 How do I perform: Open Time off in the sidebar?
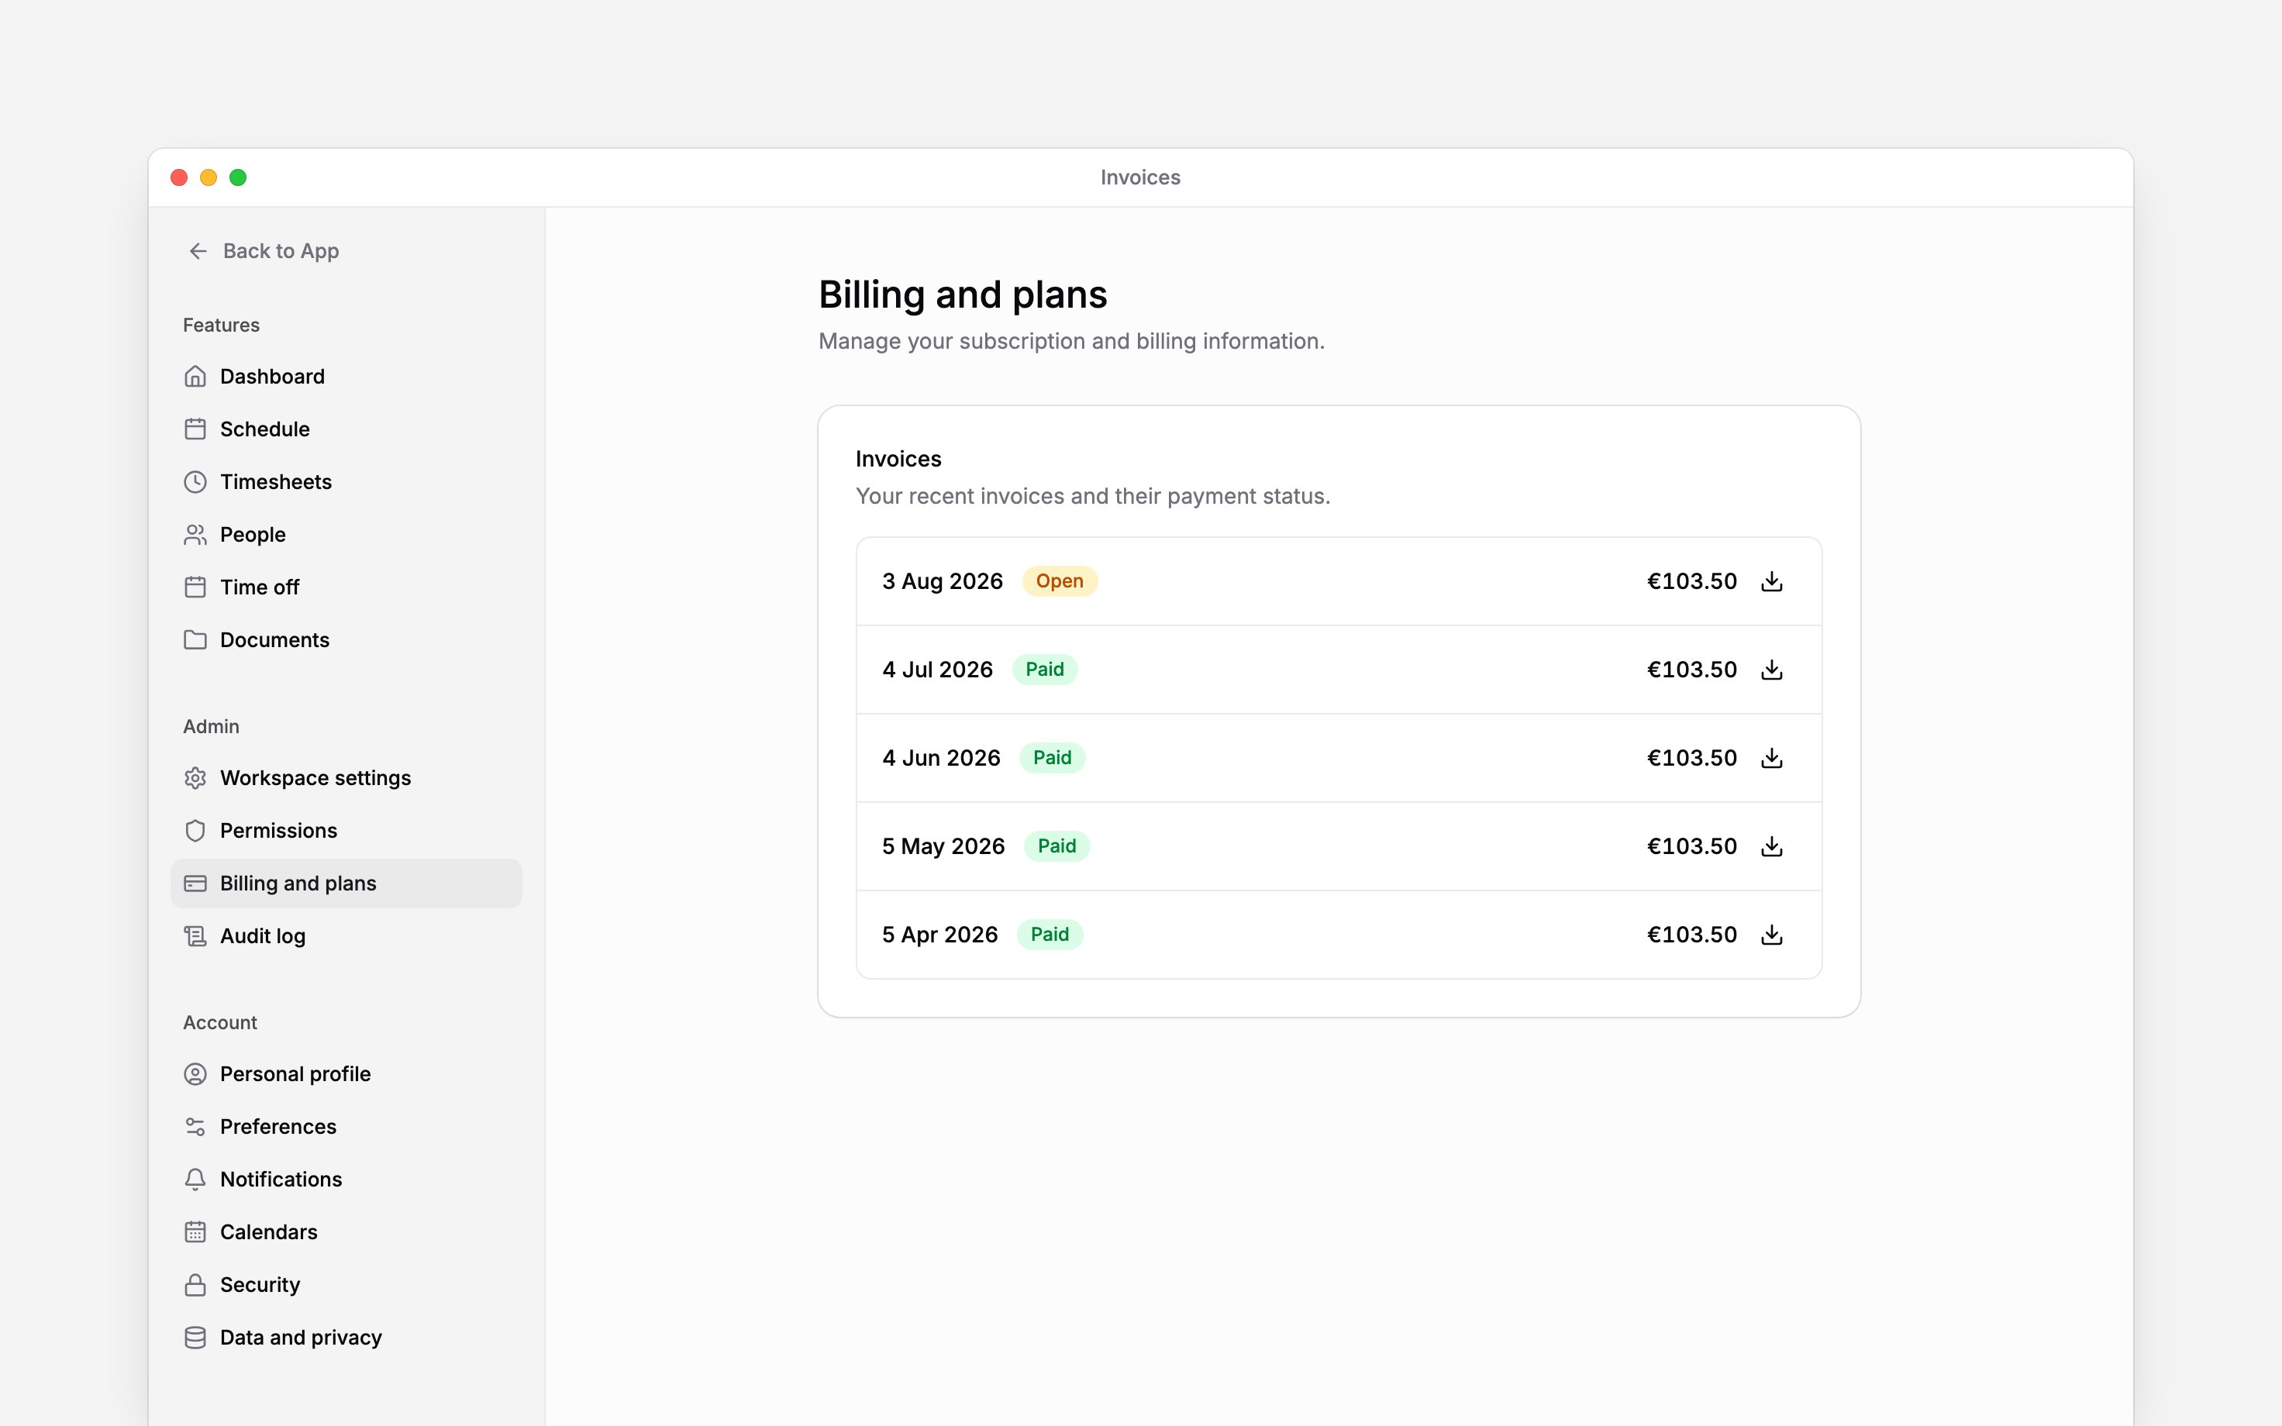tap(346, 587)
